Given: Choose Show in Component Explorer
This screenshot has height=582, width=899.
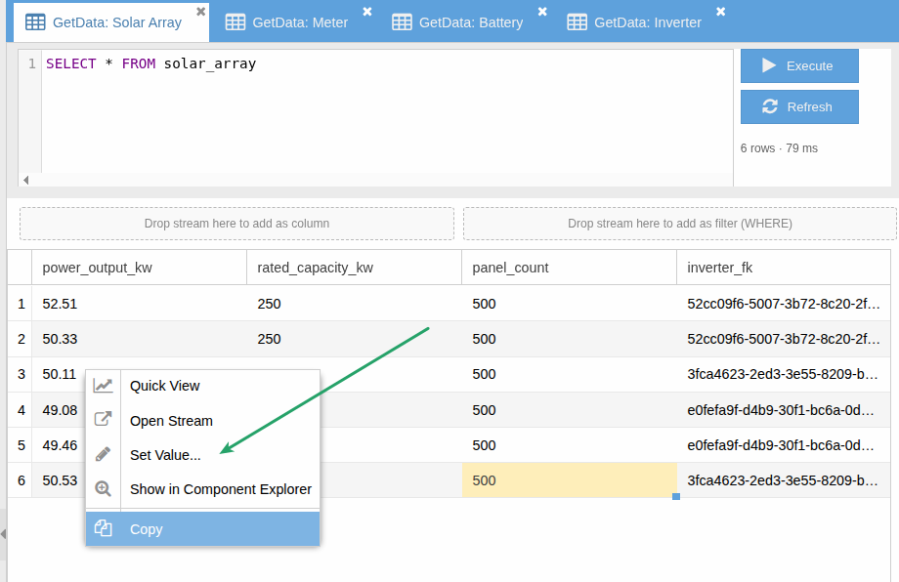Looking at the screenshot, I should coord(202,489).
